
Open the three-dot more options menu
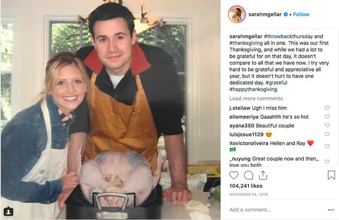pos(331,210)
